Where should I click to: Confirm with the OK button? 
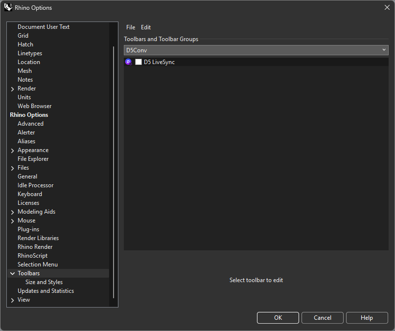(x=278, y=318)
